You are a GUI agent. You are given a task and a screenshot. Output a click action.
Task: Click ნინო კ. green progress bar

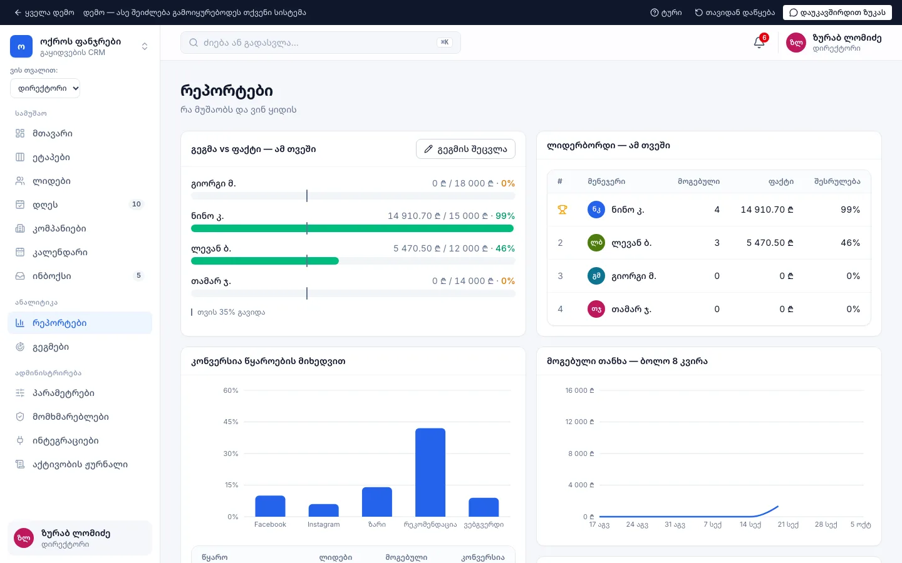pos(352,228)
